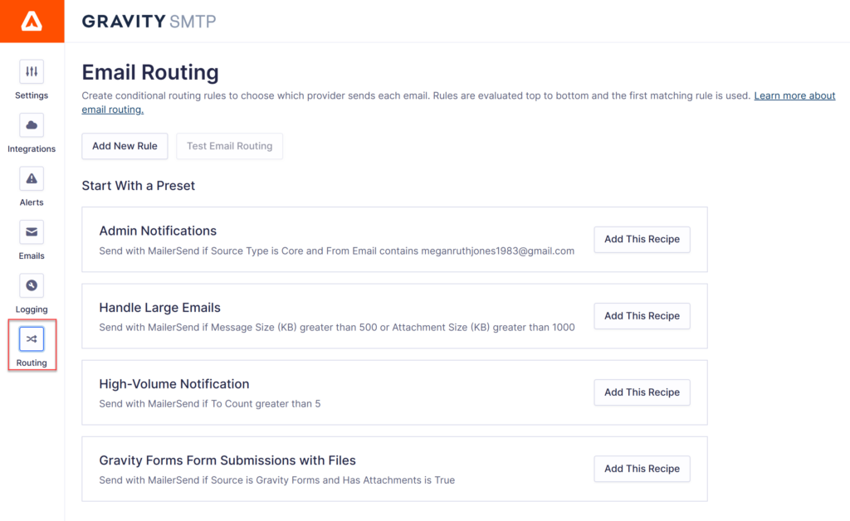Click the Message Size greater than 500 description
This screenshot has width=850, height=521.
pos(337,328)
